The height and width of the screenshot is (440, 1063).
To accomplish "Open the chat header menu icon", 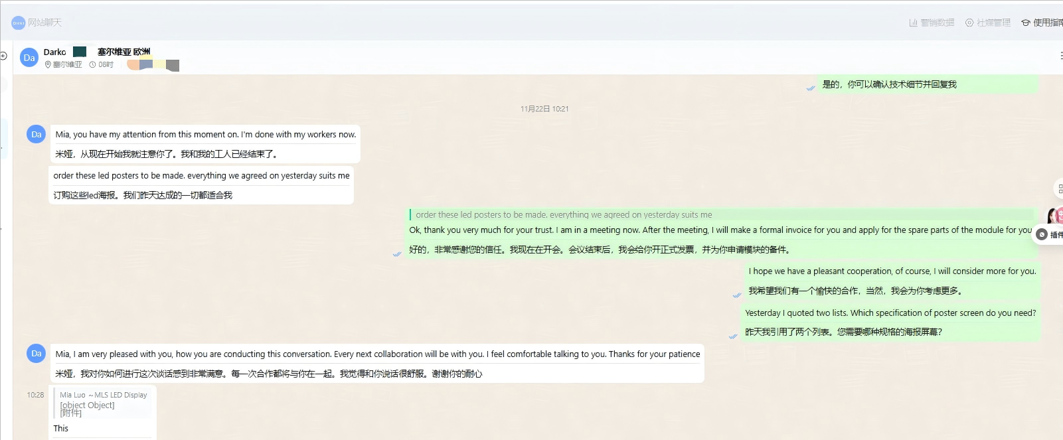I will point(1060,56).
